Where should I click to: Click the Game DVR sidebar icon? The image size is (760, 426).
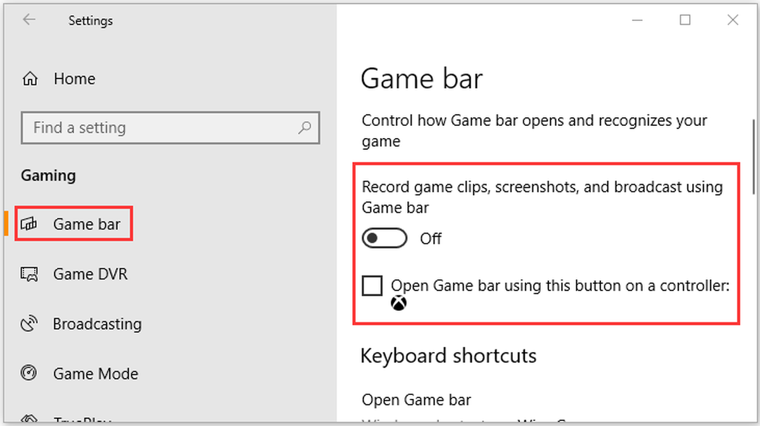click(x=29, y=274)
